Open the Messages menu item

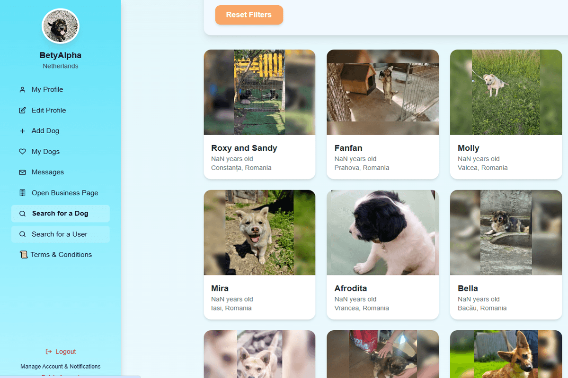coord(61,172)
